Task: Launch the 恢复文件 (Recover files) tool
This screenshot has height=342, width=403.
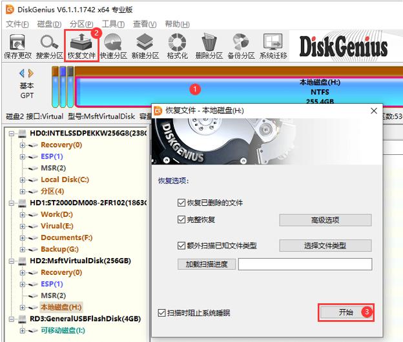Action: 81,46
